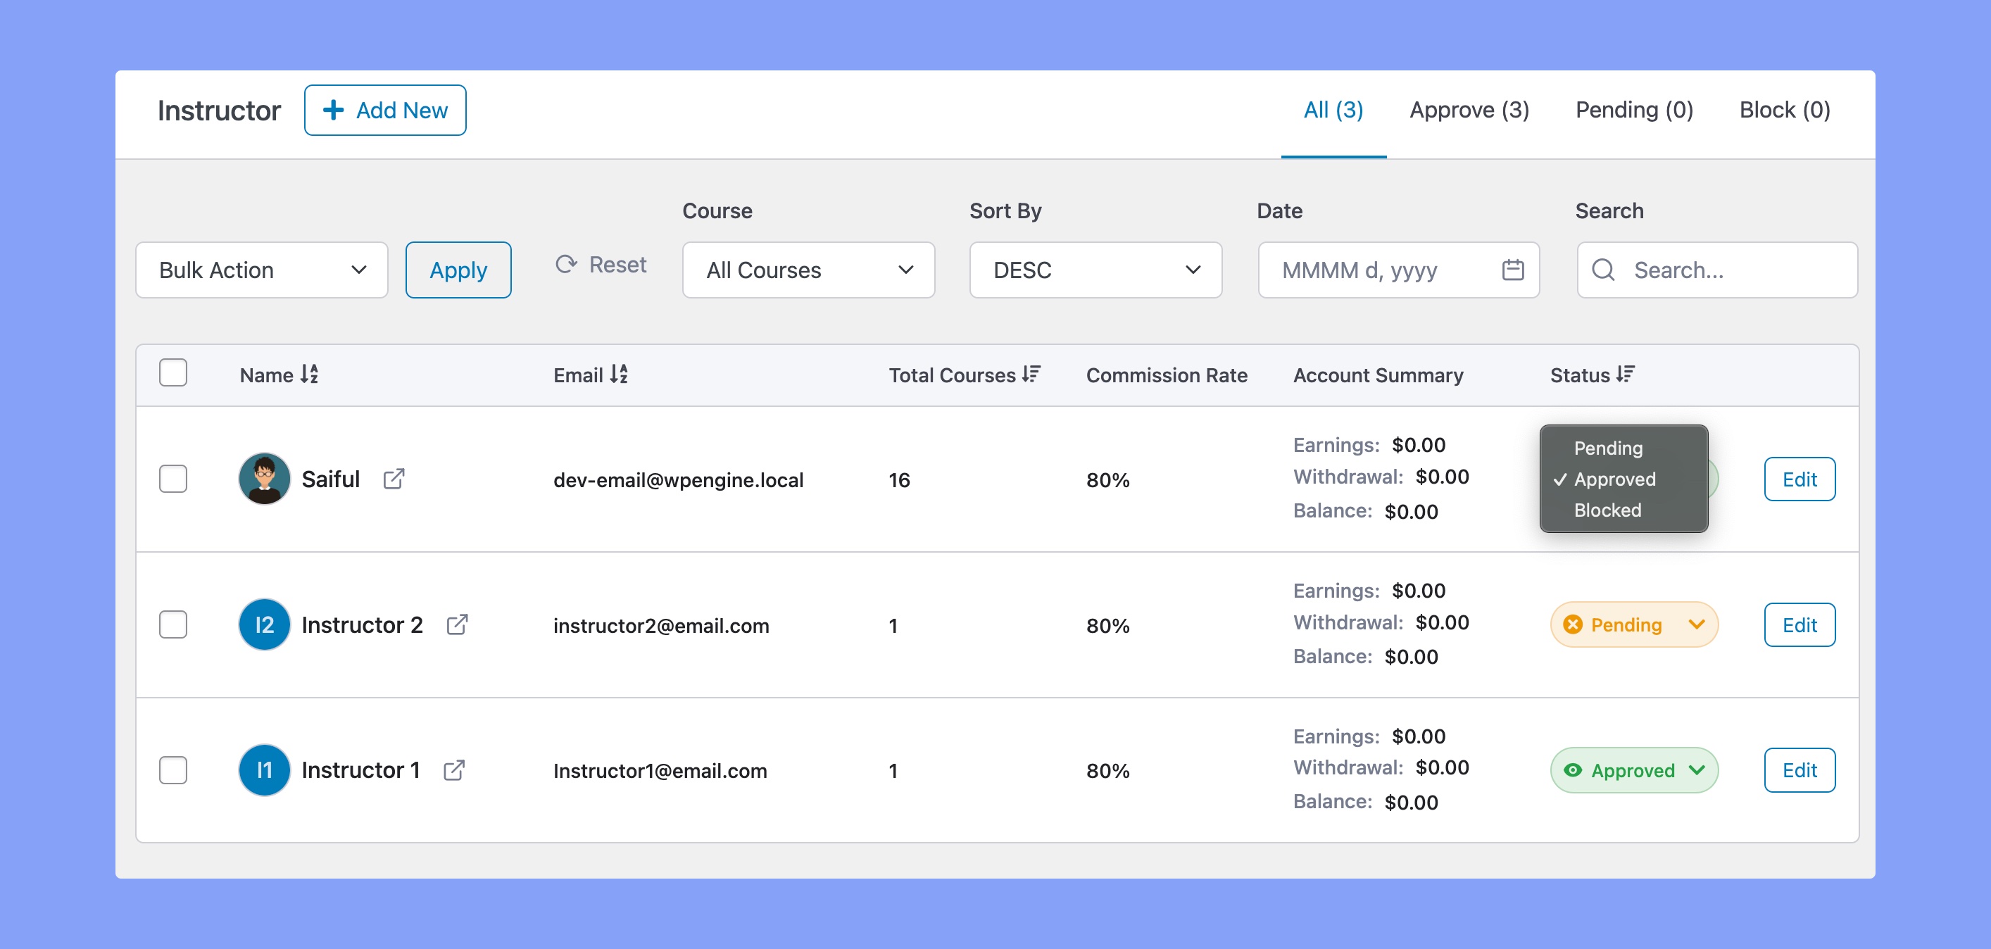The width and height of the screenshot is (1991, 949).
Task: Click the Instructor 2 name
Action: click(x=362, y=624)
